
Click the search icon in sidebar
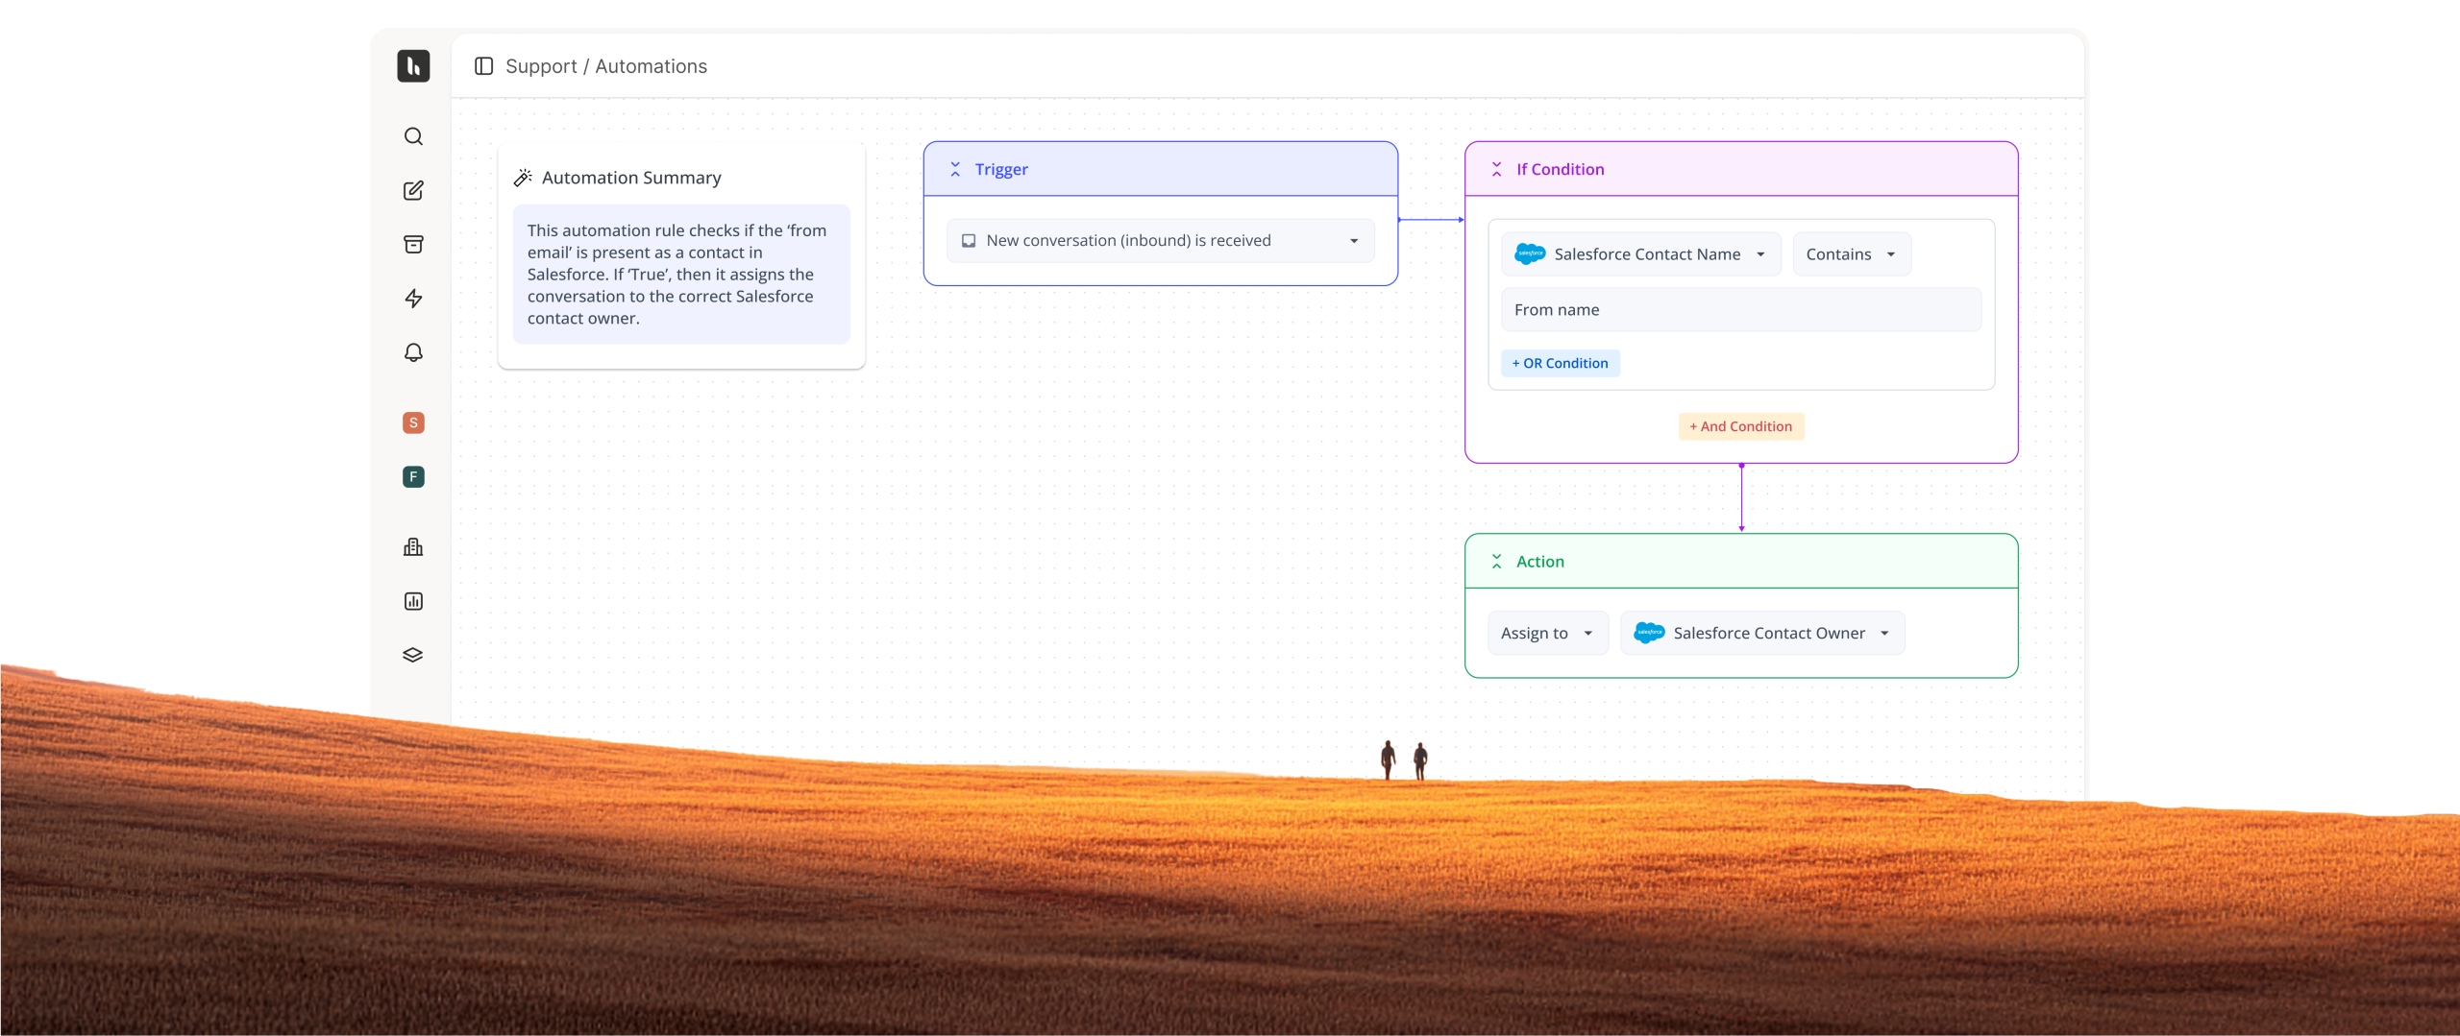[x=413, y=136]
